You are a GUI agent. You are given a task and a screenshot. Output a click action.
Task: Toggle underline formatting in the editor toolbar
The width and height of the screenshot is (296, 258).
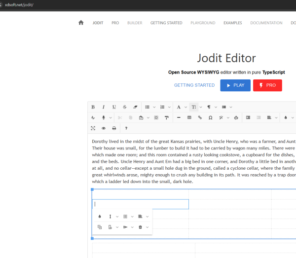point(114,107)
